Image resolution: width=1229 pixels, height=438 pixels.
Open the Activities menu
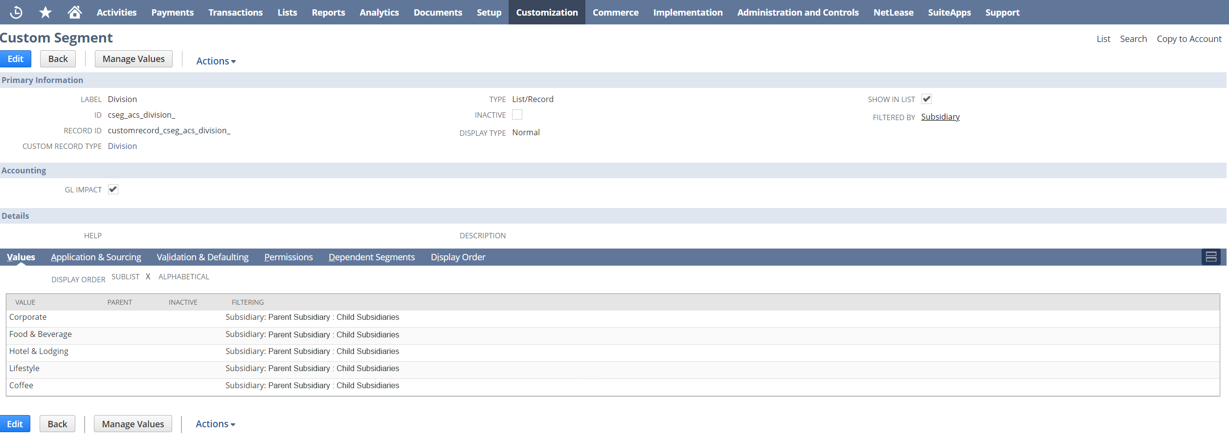(116, 12)
